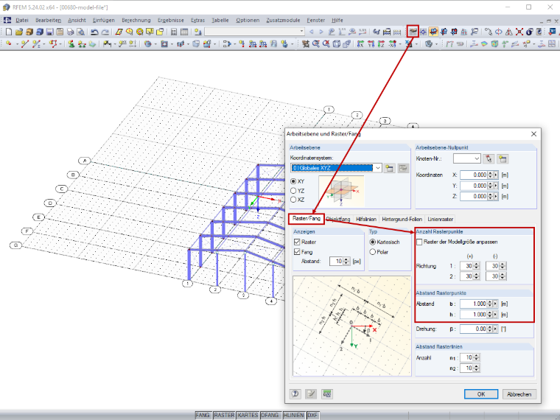Choose the YZ work plane radio button
This screenshot has width=560, height=420.
coord(293,191)
